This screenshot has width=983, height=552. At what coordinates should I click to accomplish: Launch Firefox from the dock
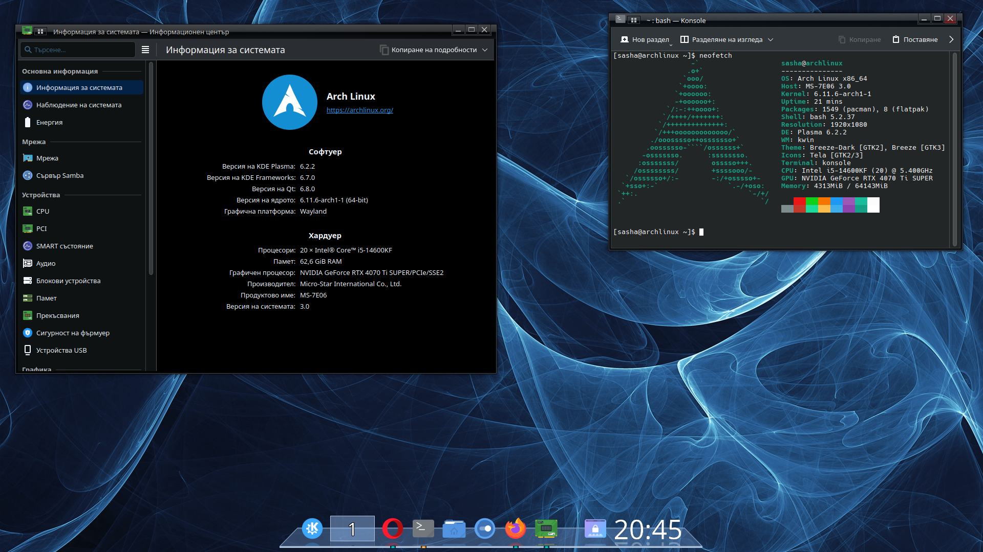coord(516,528)
